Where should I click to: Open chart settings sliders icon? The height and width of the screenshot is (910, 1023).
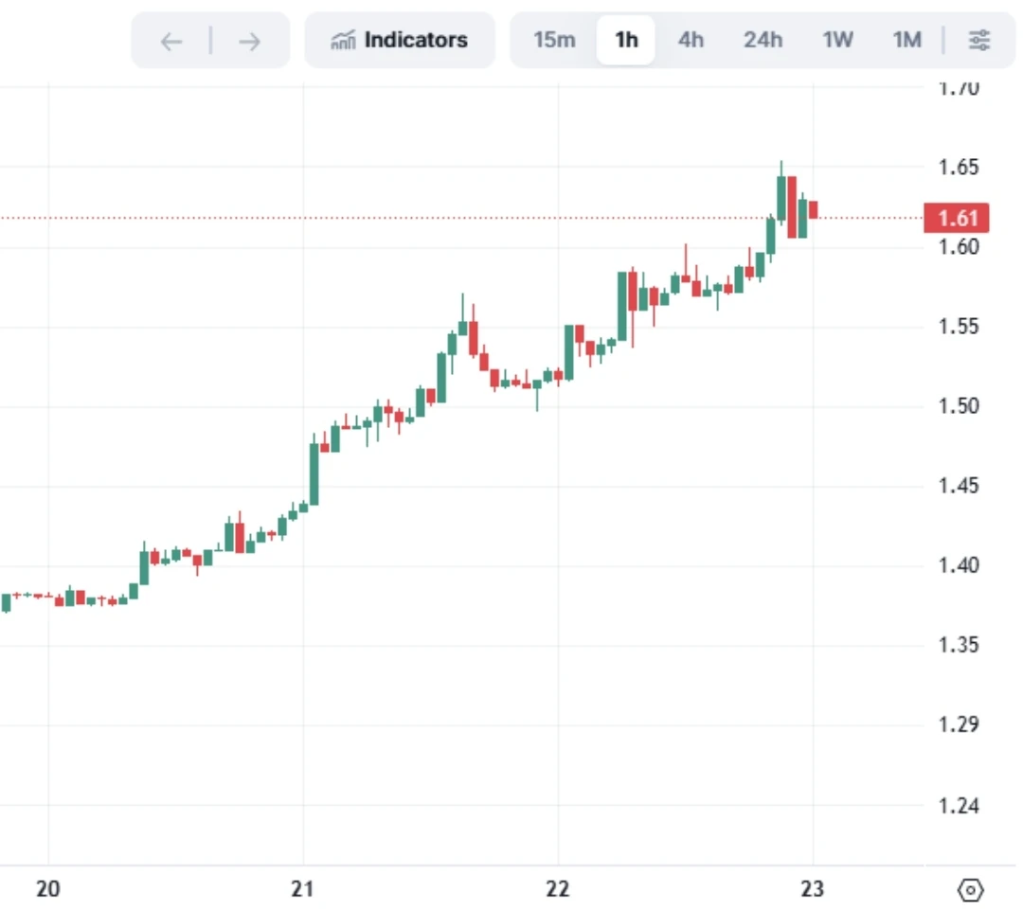[x=978, y=41]
